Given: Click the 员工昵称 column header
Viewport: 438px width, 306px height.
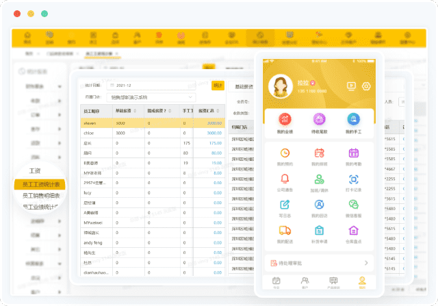Looking at the screenshot, I should coord(96,111).
